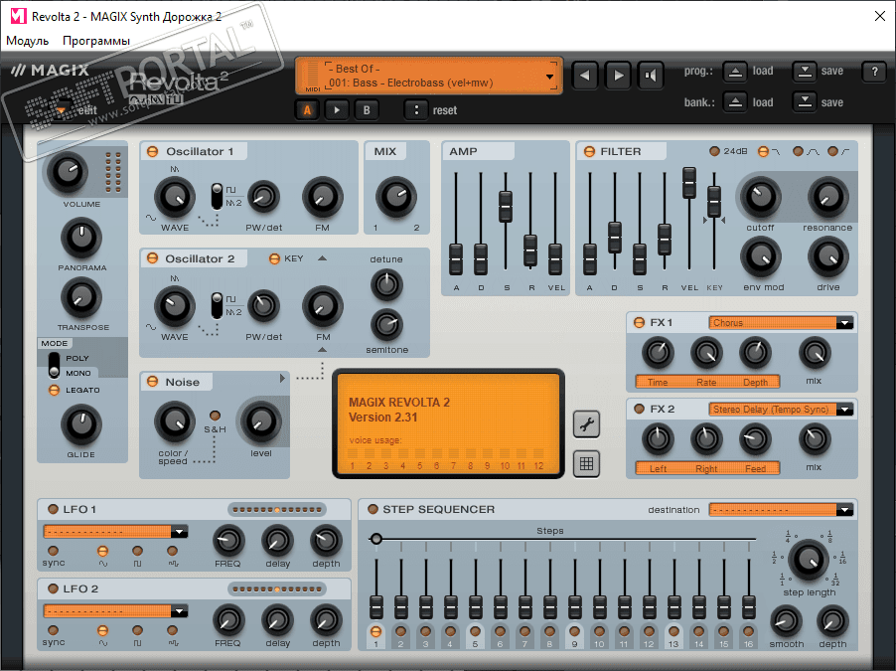896x671 pixels.
Task: Toggle Oscillator 2 on/off
Action: tap(153, 258)
